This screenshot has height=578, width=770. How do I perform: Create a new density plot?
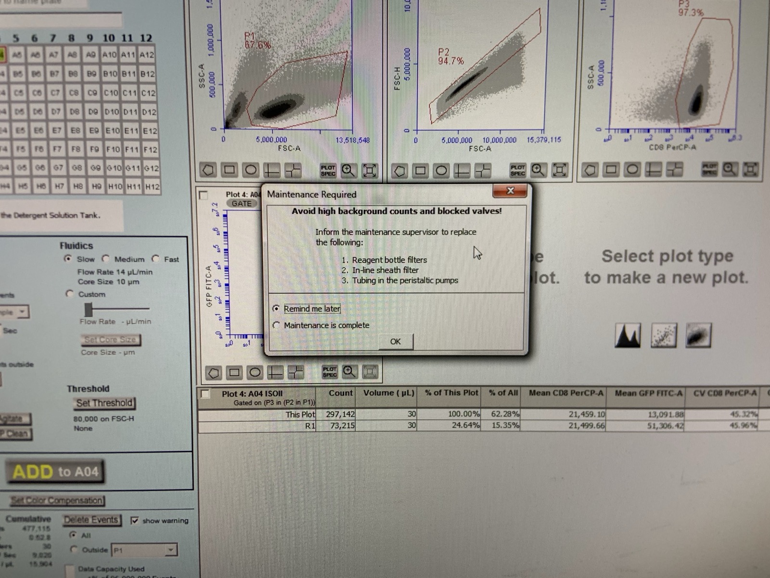coord(698,335)
